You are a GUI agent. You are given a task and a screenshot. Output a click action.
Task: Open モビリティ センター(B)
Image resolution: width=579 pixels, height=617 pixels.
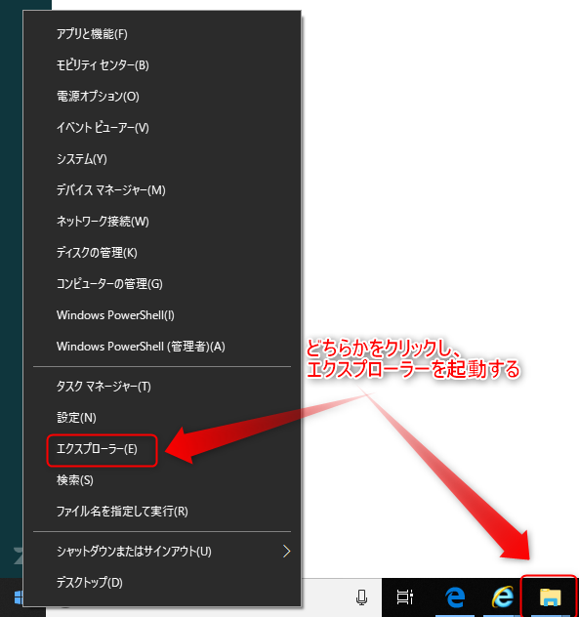click(162, 65)
